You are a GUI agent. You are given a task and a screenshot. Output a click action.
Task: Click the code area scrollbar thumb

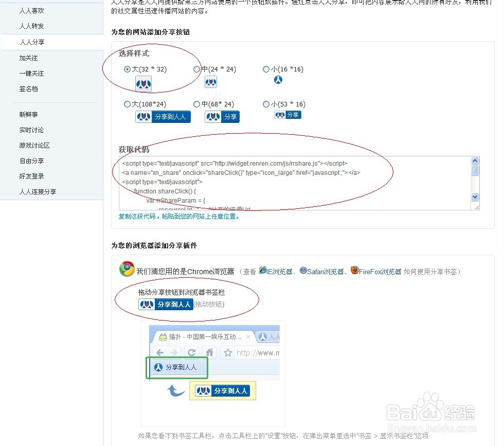tap(475, 170)
